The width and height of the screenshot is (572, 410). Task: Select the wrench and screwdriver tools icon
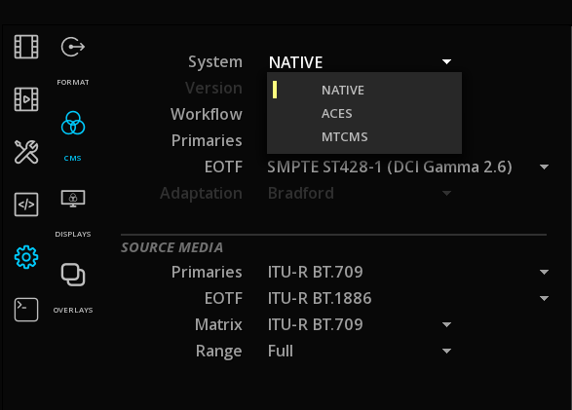point(26,152)
